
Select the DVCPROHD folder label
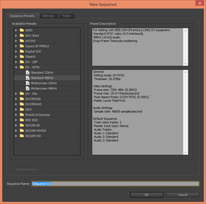pyautogui.click(x=34, y=104)
